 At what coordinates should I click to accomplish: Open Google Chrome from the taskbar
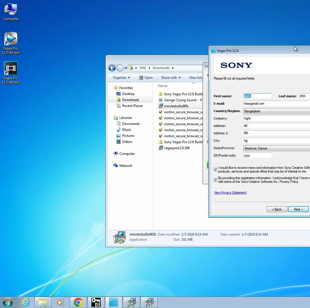(x=78, y=302)
